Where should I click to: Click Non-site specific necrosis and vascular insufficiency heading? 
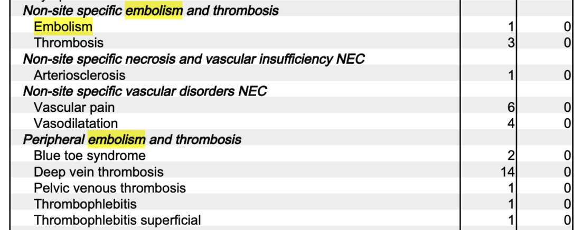[194, 59]
